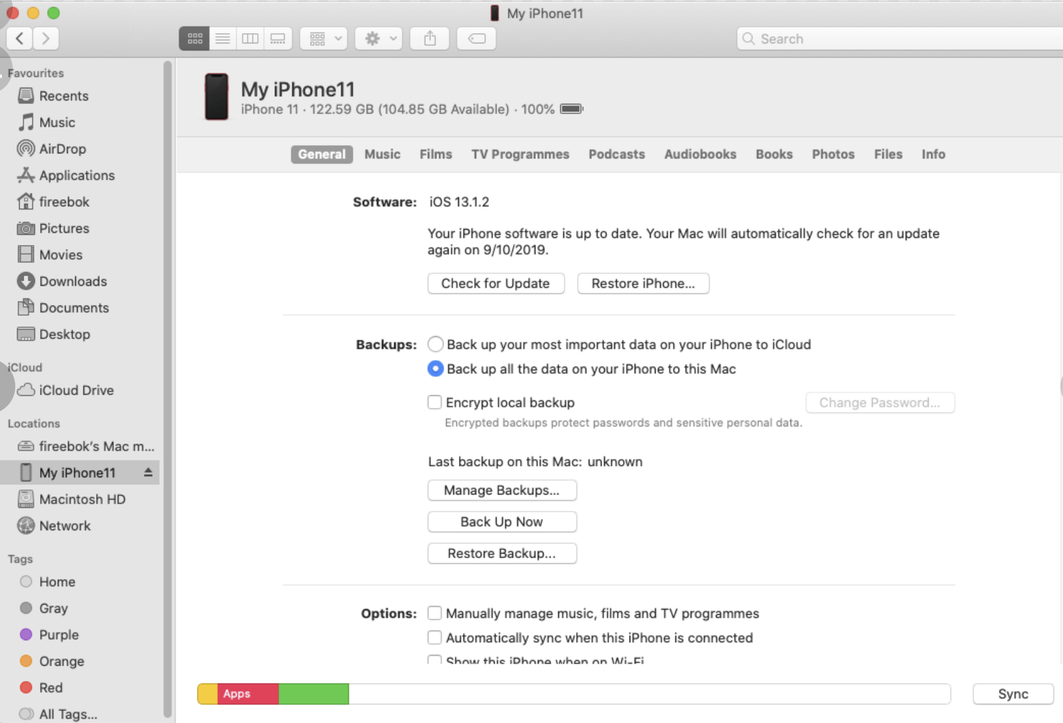Enable Encrypt local backup checkbox
The image size is (1063, 723).
point(435,402)
